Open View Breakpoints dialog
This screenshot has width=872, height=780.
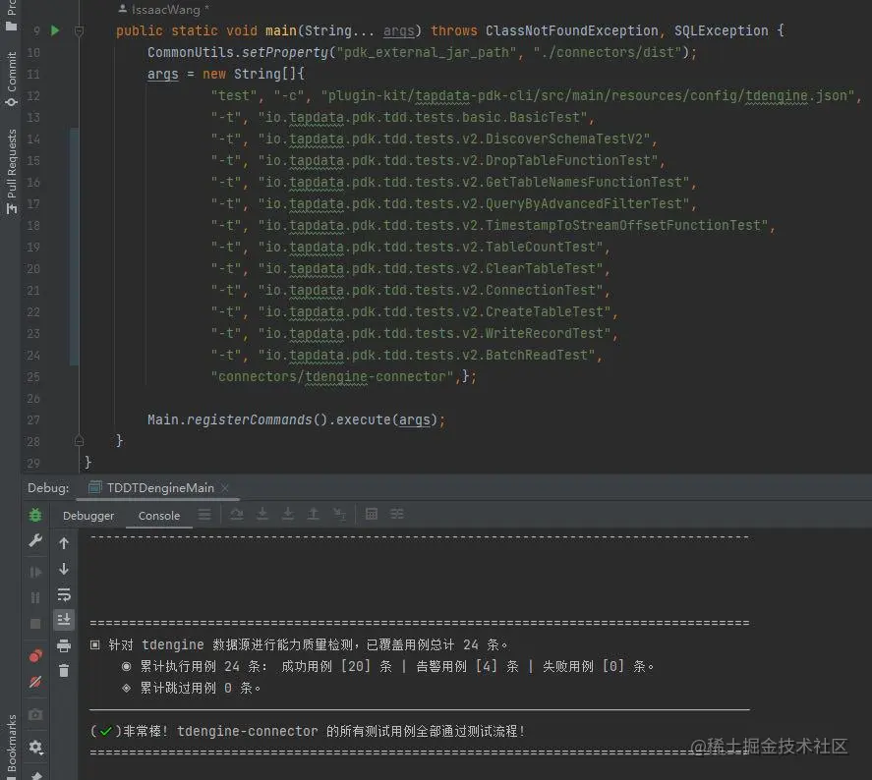point(35,656)
